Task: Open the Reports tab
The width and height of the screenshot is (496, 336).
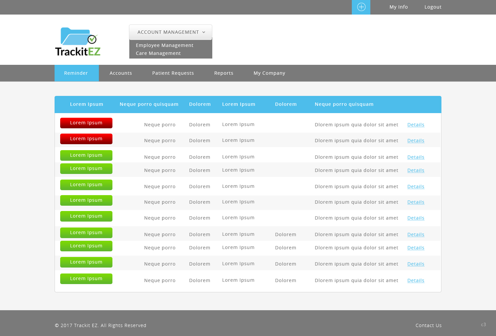Action: 224,73
